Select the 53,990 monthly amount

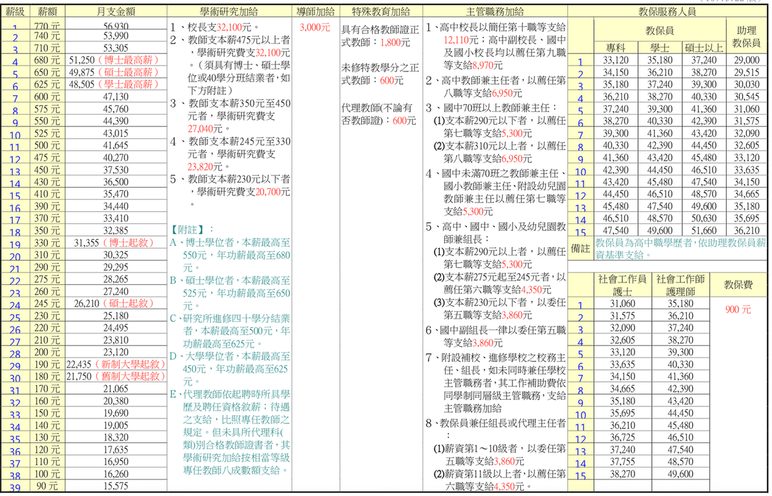click(x=115, y=37)
